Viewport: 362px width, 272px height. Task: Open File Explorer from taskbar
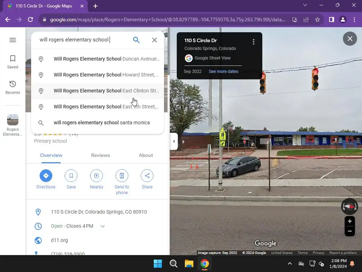189,263
